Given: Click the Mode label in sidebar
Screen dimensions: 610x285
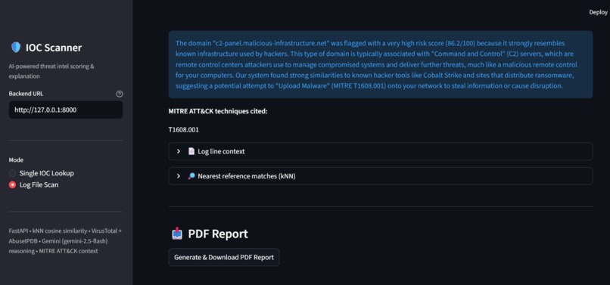Looking at the screenshot, I should [x=16, y=160].
